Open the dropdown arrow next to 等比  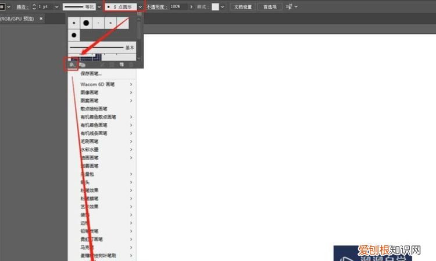(x=99, y=6)
